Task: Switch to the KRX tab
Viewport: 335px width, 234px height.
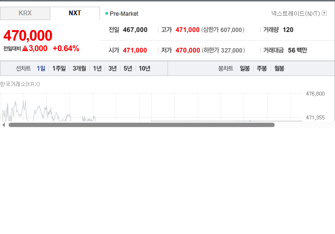Action: [25, 13]
